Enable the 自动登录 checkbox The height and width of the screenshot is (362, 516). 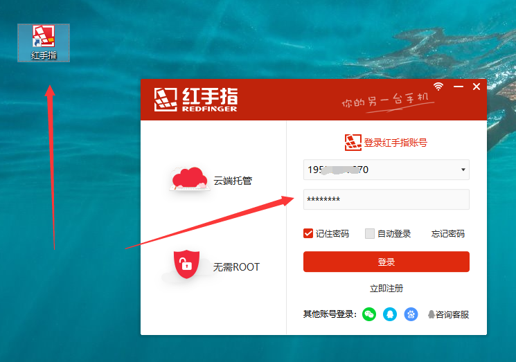click(x=370, y=233)
